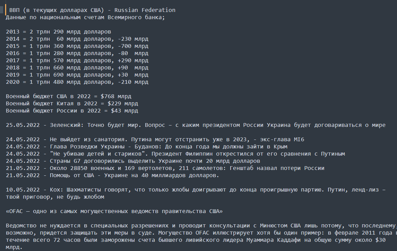The width and height of the screenshot is (397, 251).
Task: Click the 25.05.2022 Зеленский quote line
Action: coord(196,125)
